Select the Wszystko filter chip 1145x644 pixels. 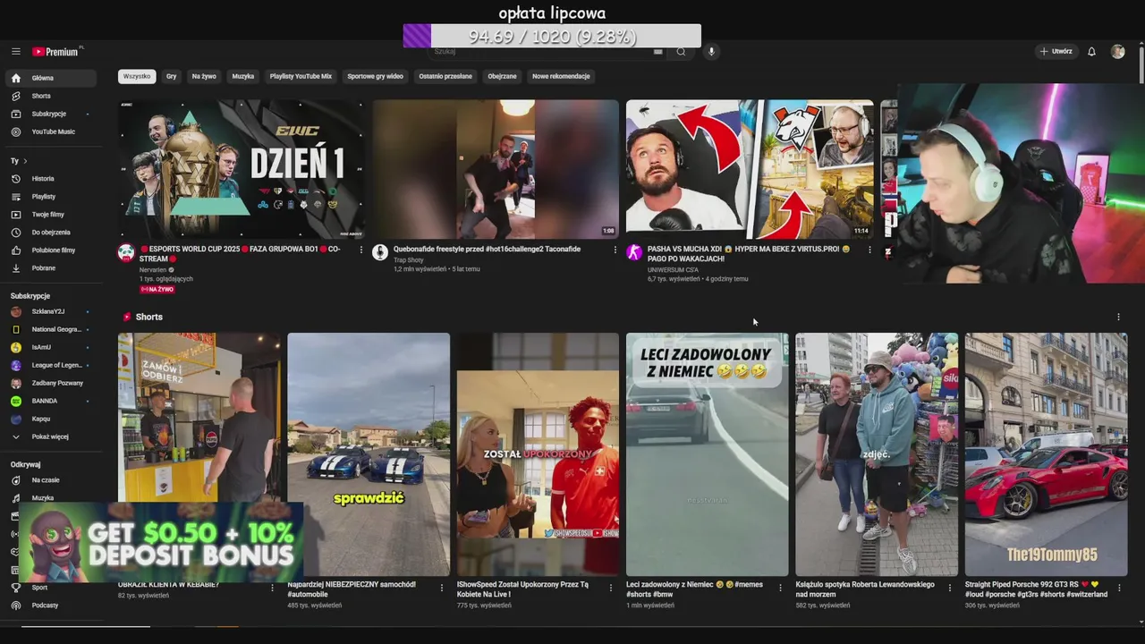(137, 77)
